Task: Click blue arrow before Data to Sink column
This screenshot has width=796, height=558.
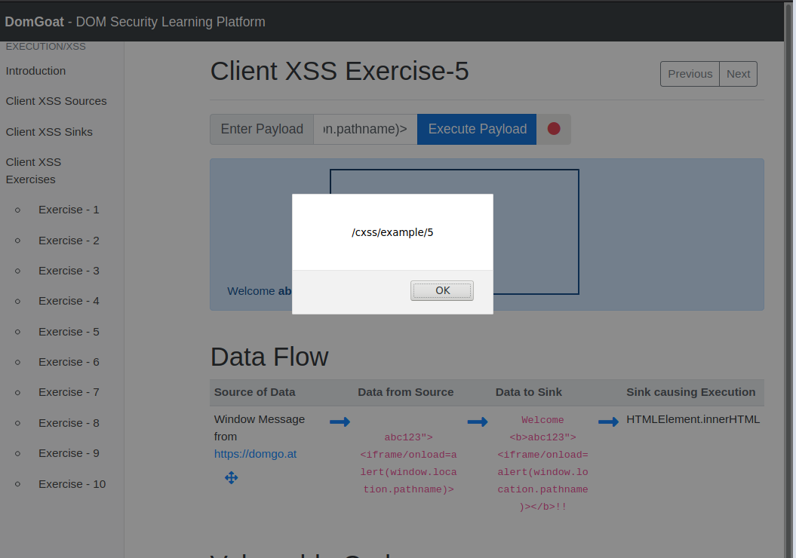Action: point(478,422)
